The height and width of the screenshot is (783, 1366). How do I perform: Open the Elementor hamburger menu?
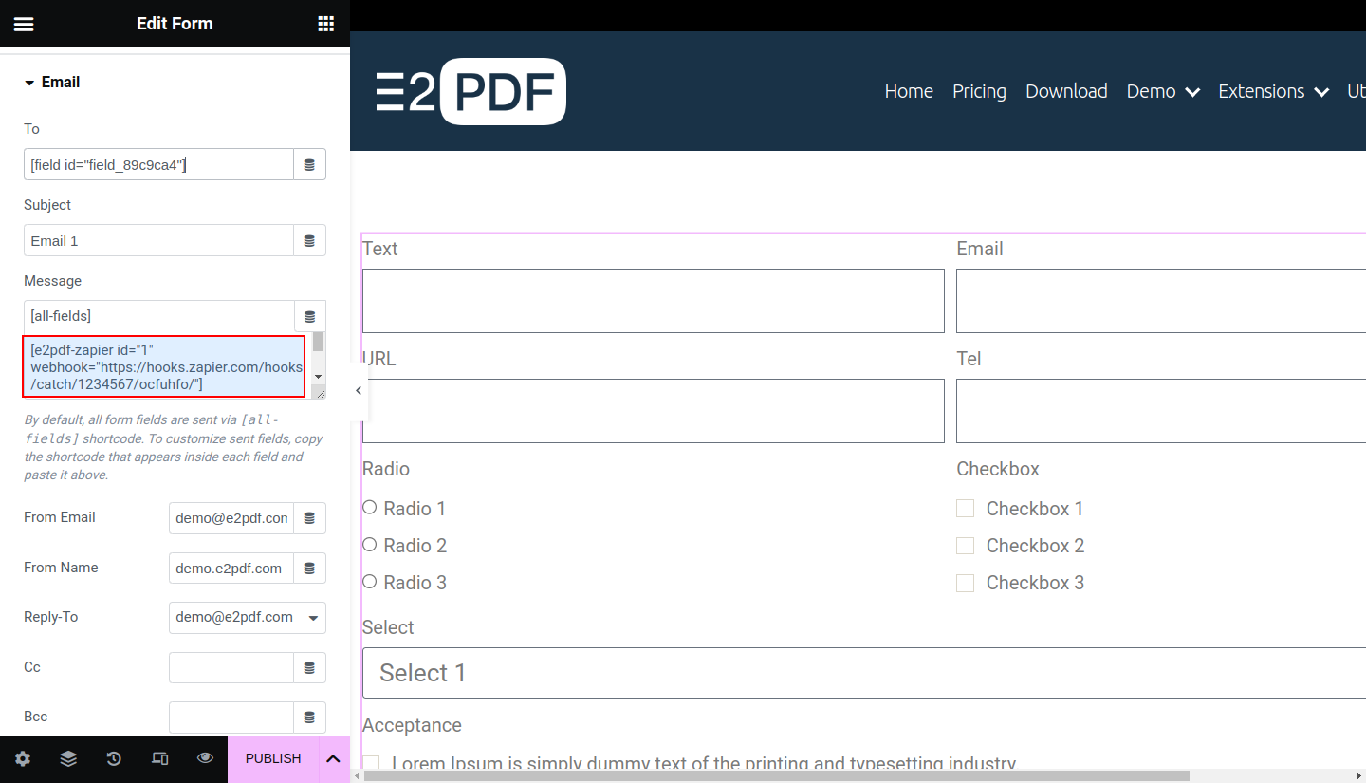24,24
